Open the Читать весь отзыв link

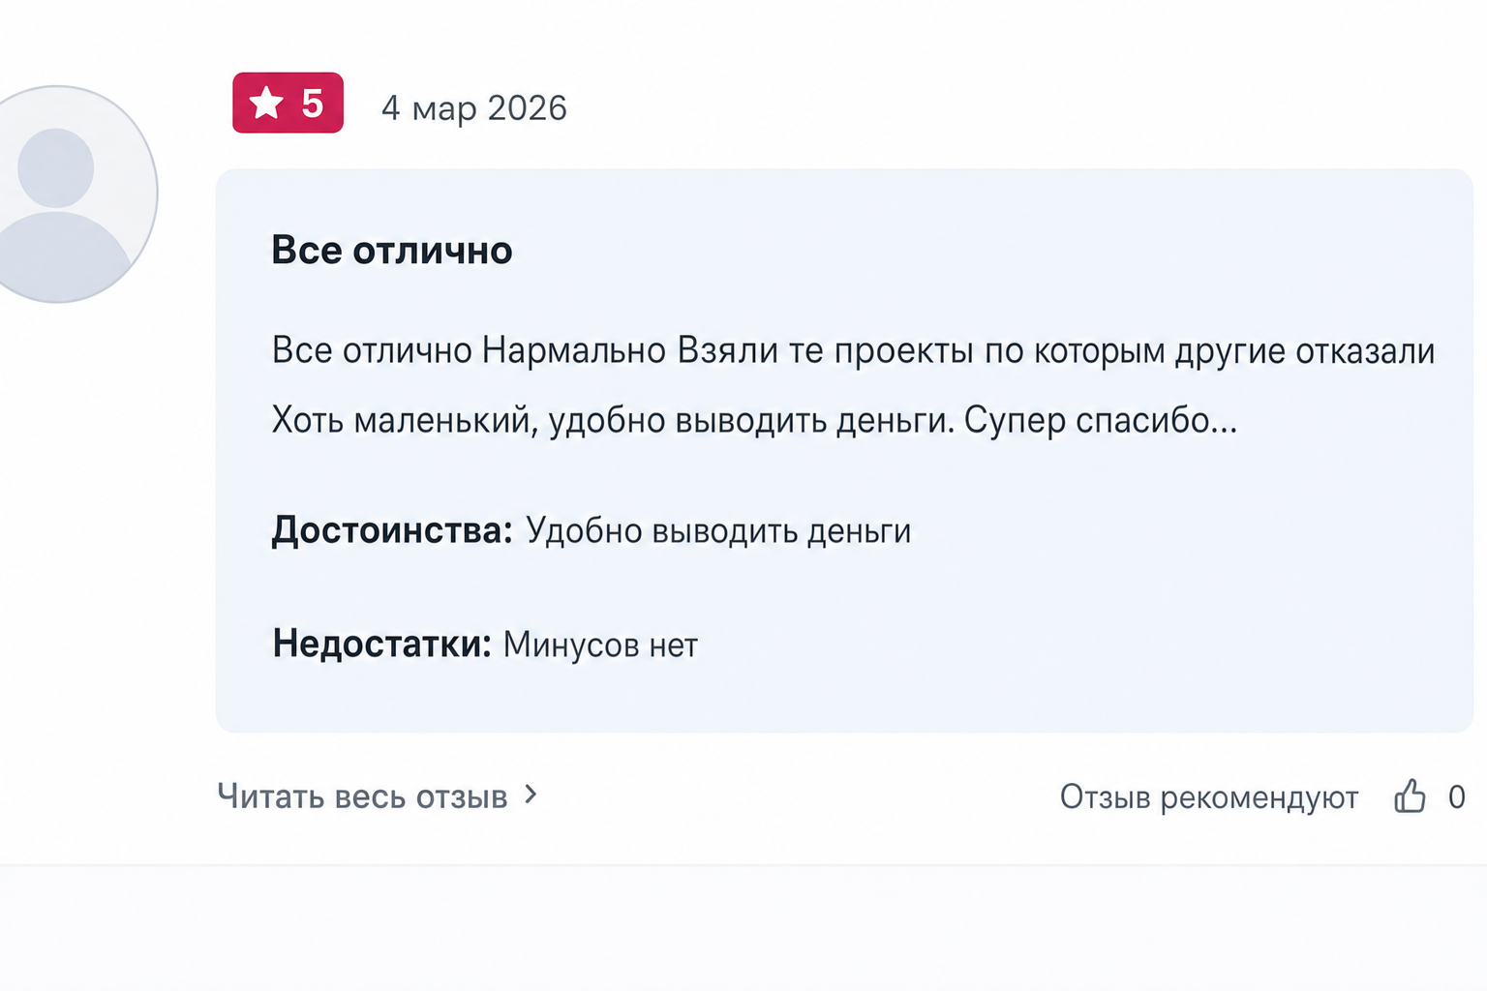click(377, 796)
